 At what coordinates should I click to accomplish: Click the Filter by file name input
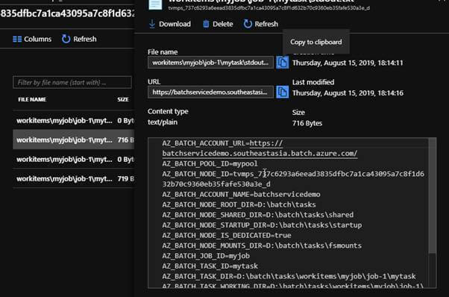click(x=72, y=83)
